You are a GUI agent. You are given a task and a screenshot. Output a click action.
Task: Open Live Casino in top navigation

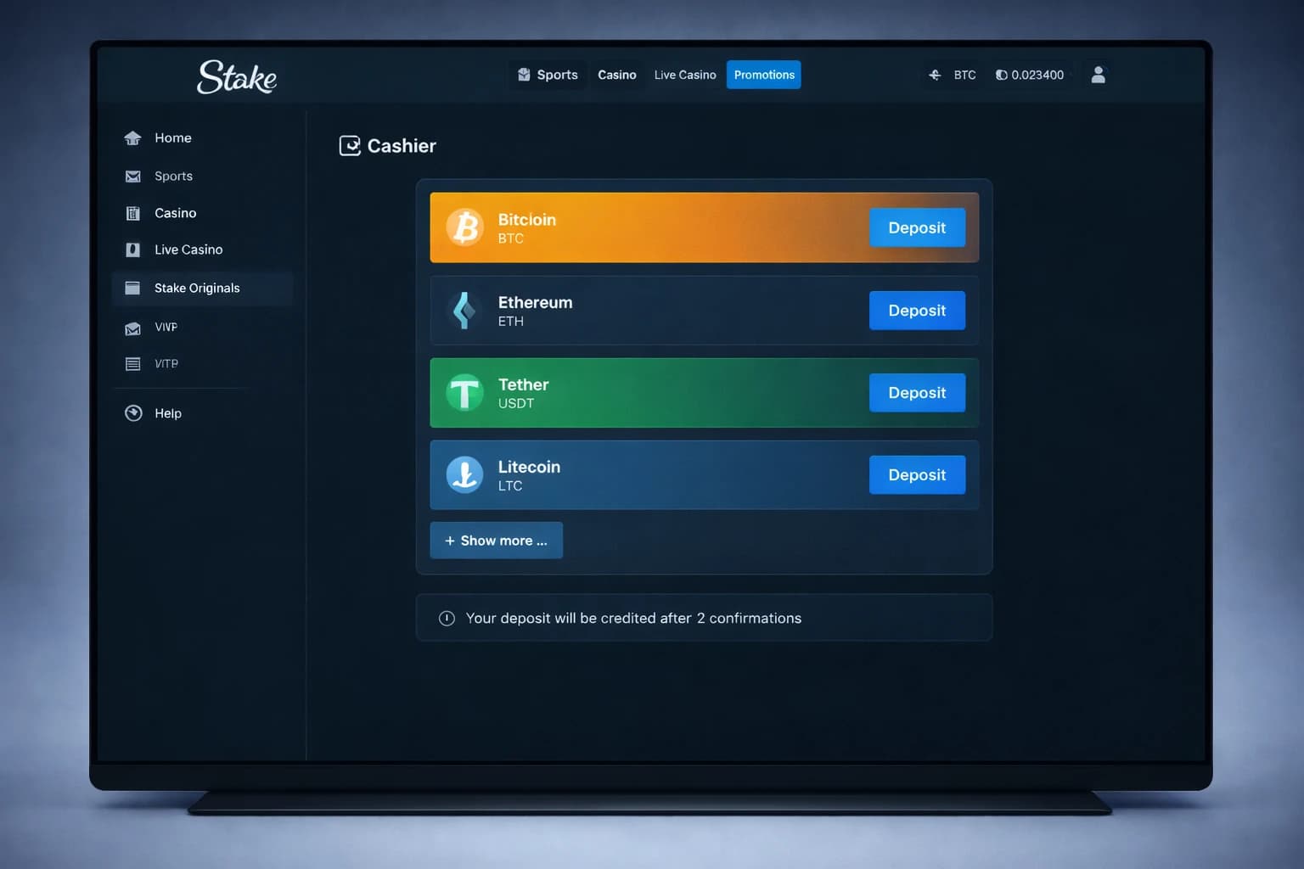tap(684, 75)
